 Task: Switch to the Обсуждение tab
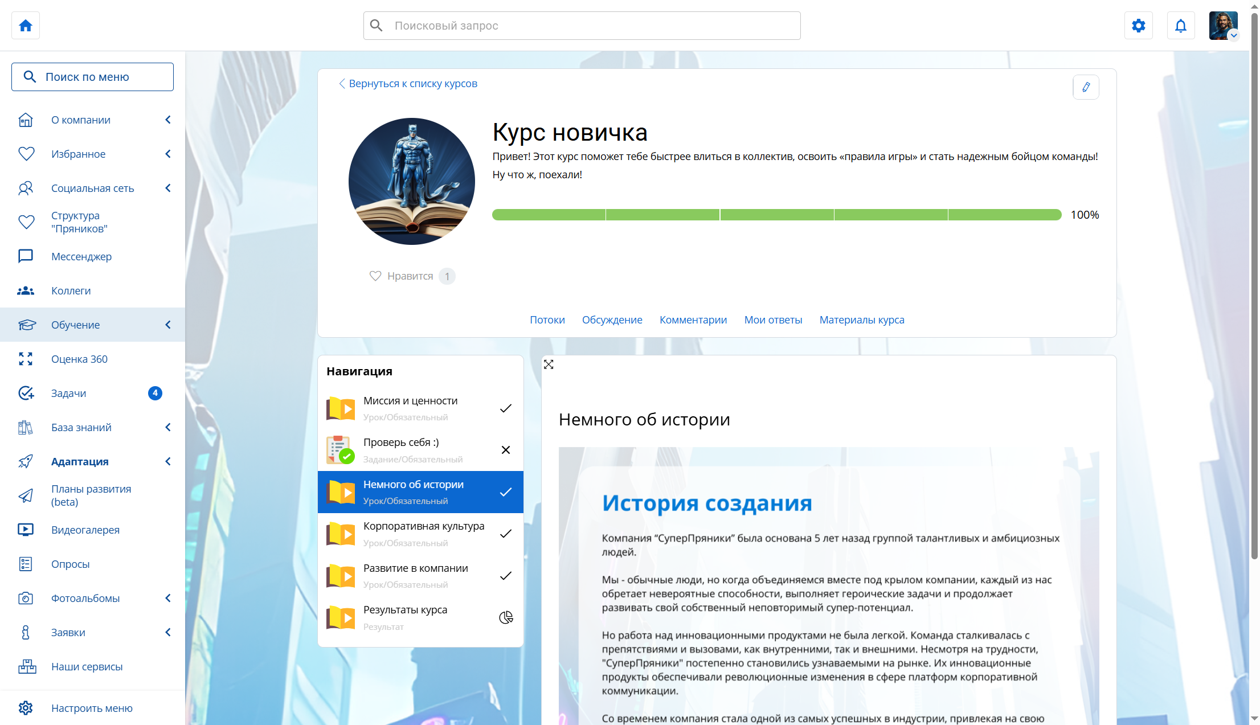[612, 320]
